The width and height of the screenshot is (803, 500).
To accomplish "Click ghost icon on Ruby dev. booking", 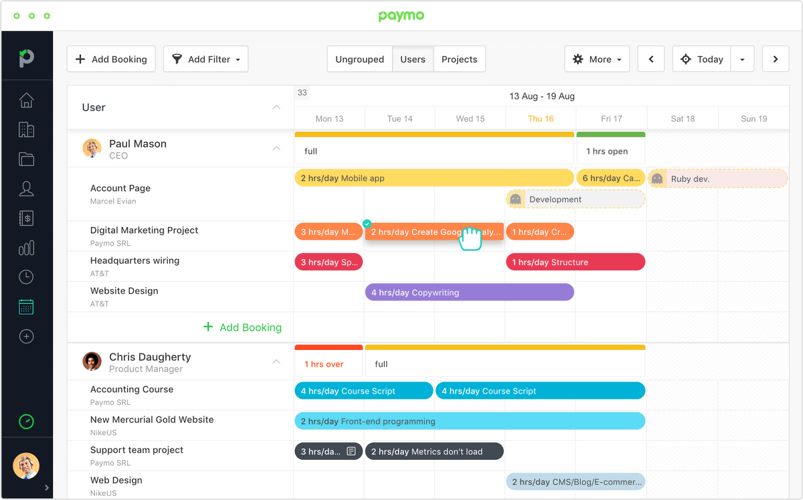I will tap(657, 179).
